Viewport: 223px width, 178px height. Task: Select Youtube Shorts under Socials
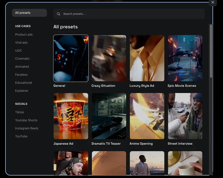[26, 120]
